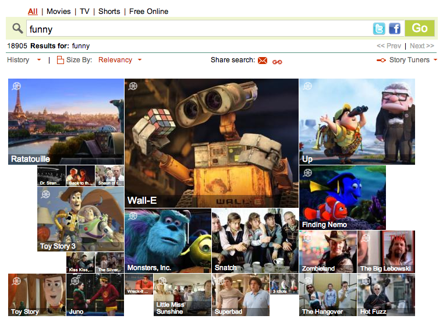Open the Dr. Strangelove small thumbnail
This screenshot has height=326, width=443.
tap(51, 176)
